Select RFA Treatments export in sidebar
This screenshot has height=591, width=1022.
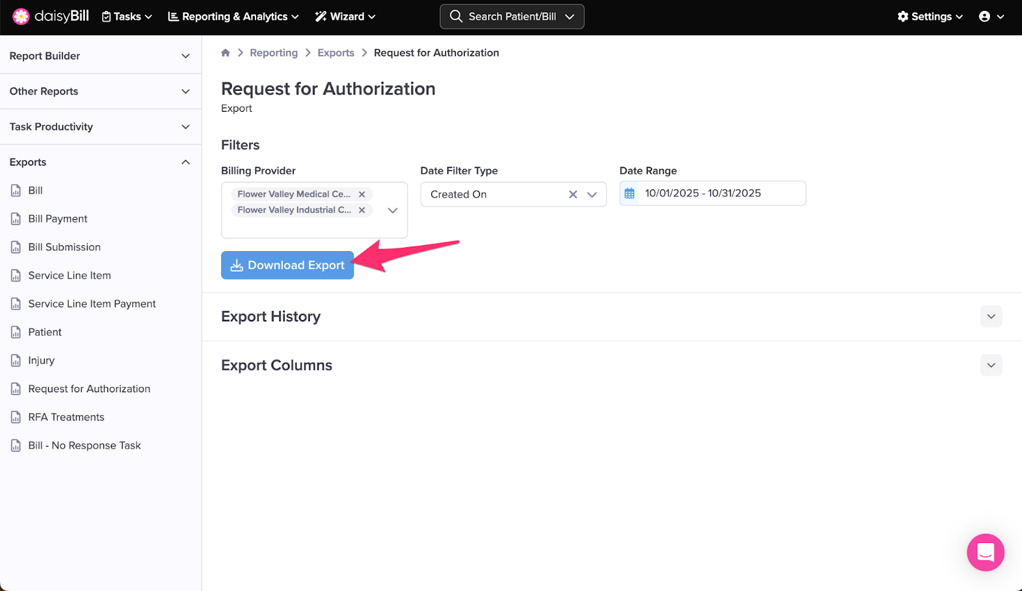(x=66, y=417)
